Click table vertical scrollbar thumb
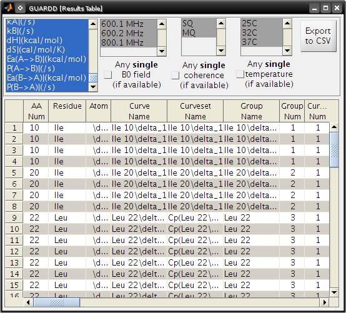The image size is (346, 313). coord(334,150)
